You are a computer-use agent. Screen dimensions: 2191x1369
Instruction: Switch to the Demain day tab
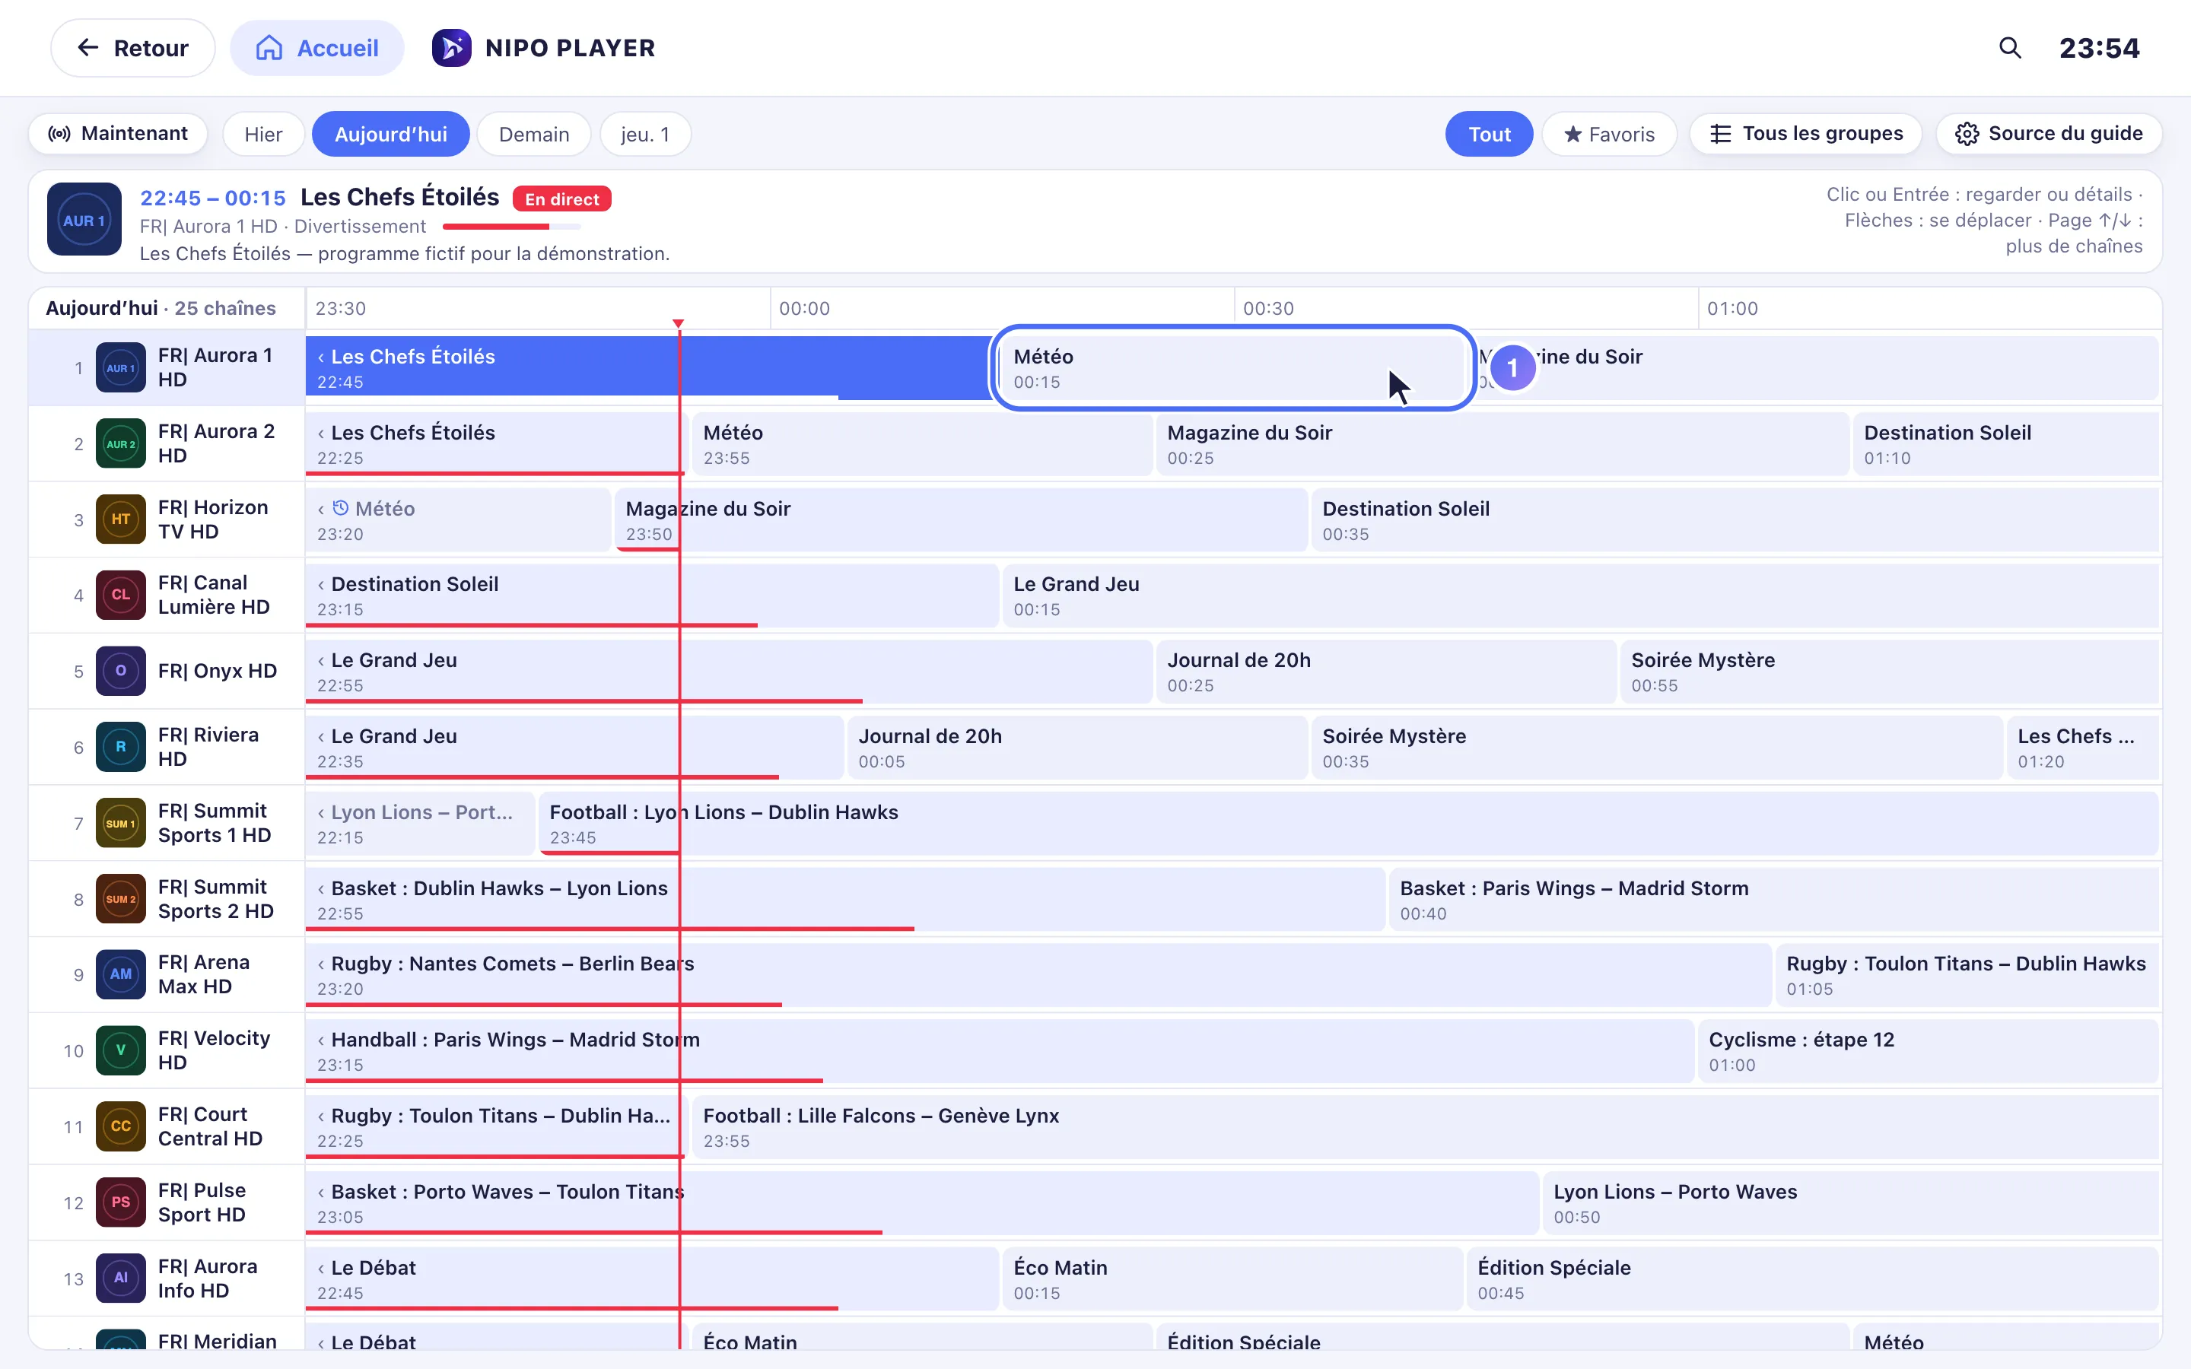tap(533, 134)
